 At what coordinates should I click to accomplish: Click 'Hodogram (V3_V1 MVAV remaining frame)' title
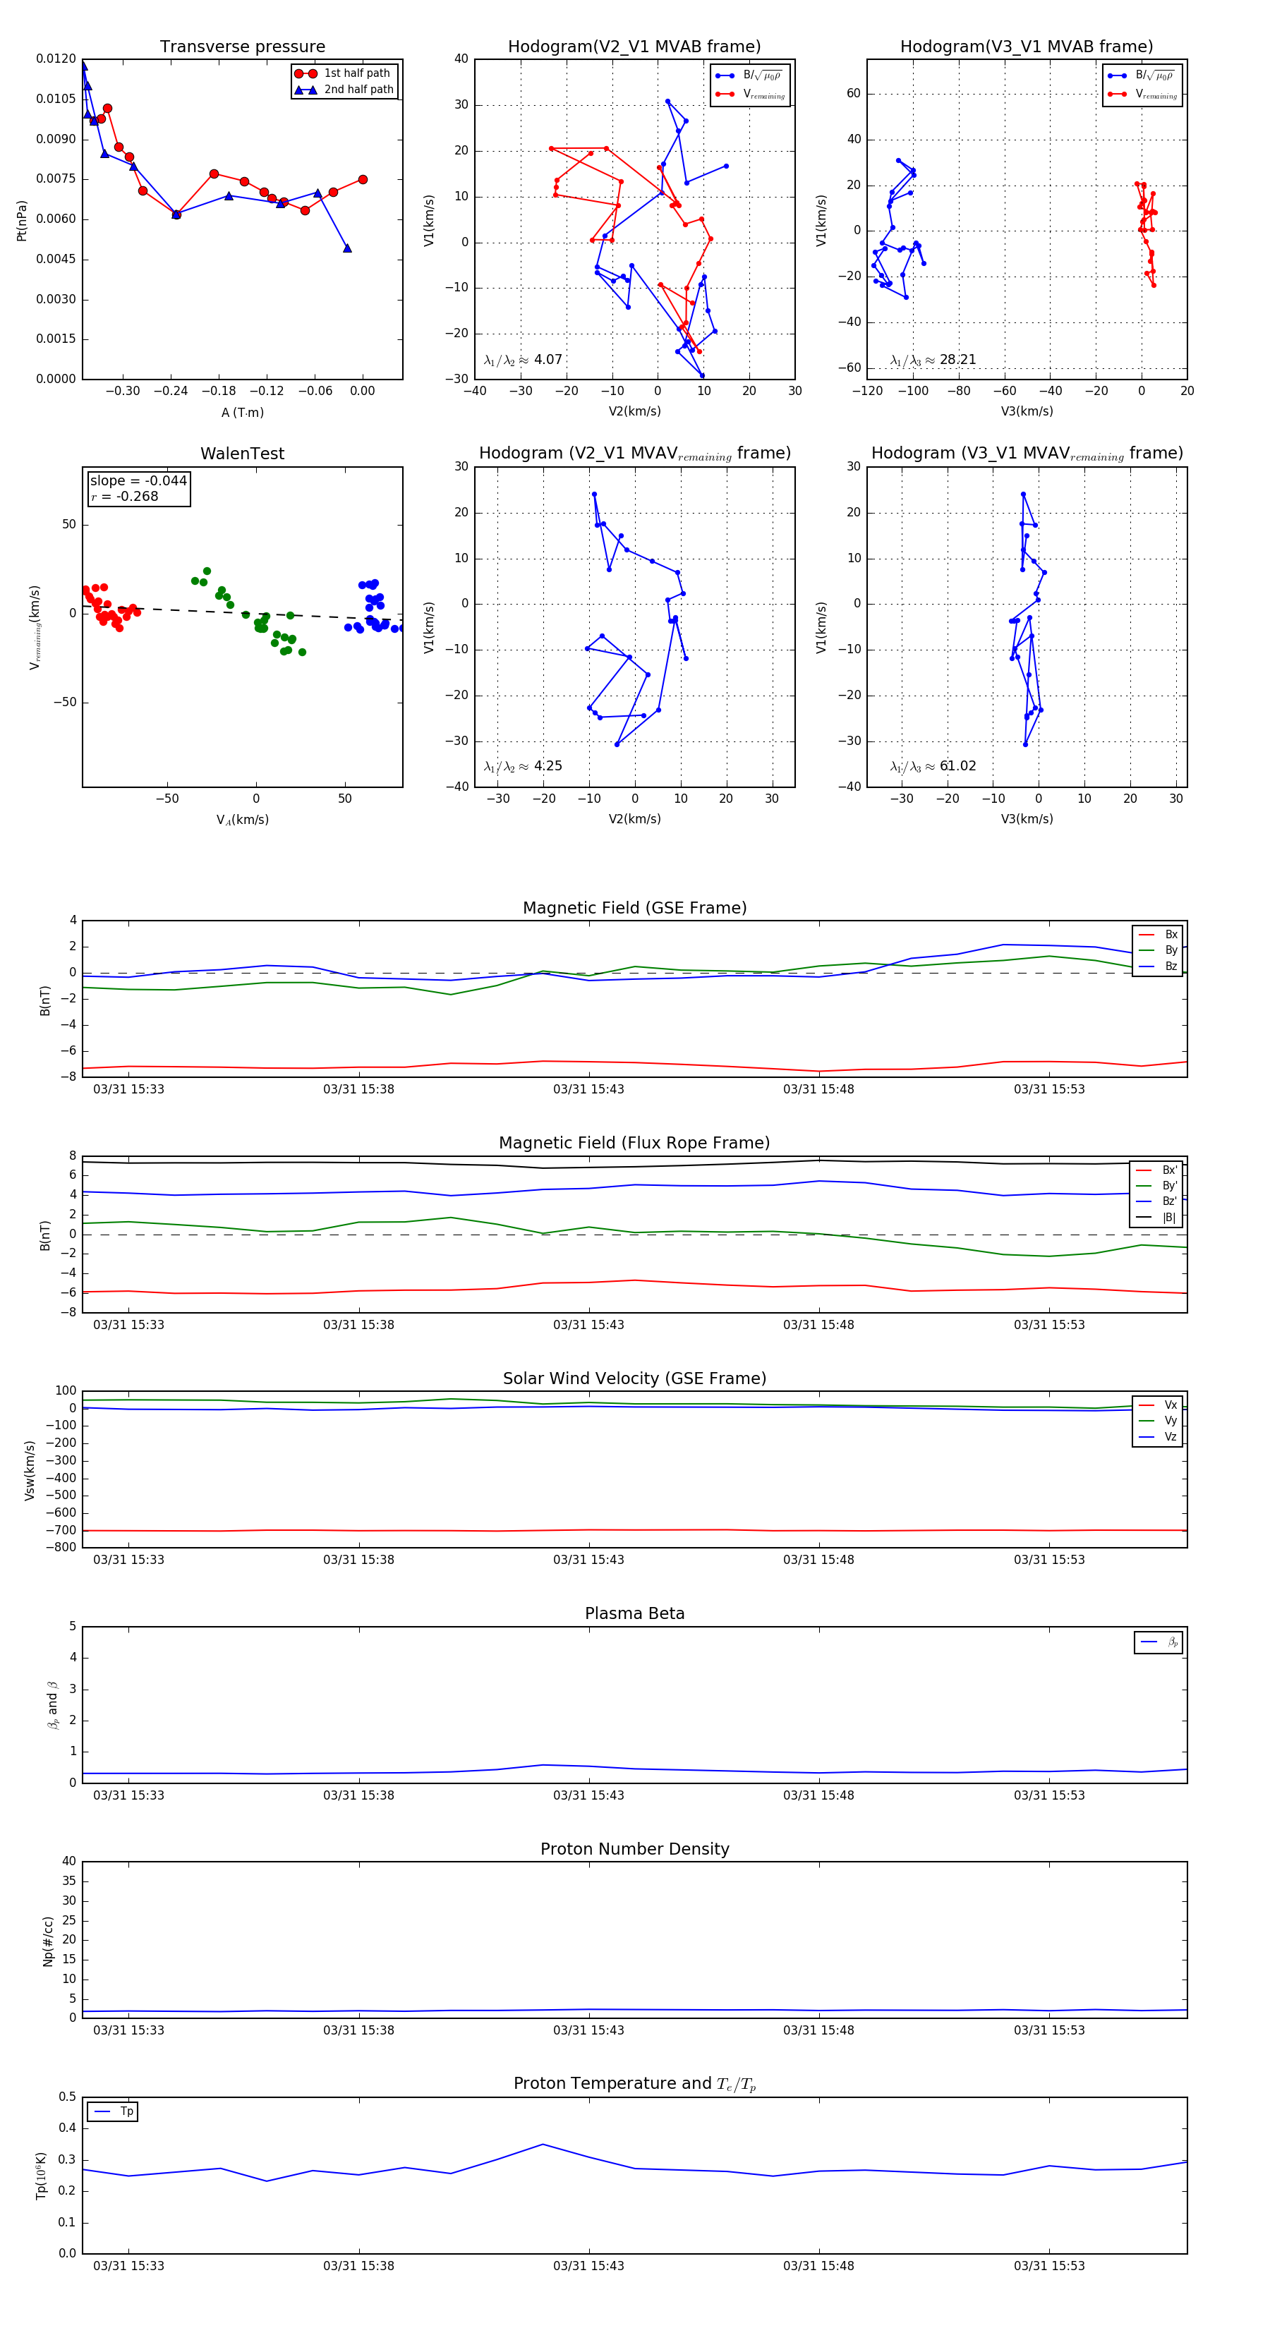pyautogui.click(x=1027, y=454)
